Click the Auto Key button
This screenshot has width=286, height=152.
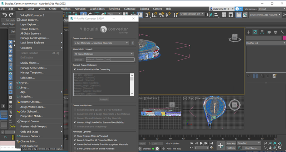(x=231, y=143)
